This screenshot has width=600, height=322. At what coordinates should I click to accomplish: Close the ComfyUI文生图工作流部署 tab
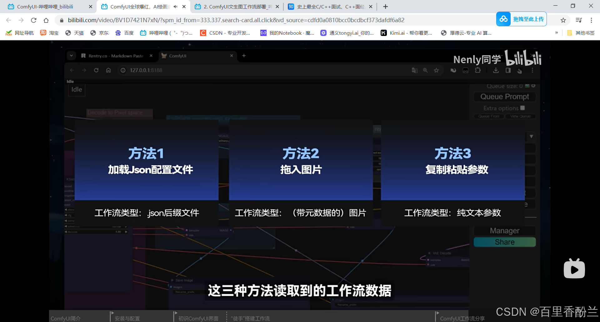(277, 7)
